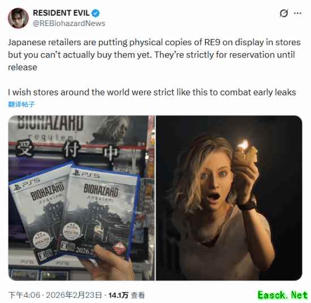The height and width of the screenshot is (303, 311).
Task: Click the Easck.Net watermark
Action: (x=283, y=295)
